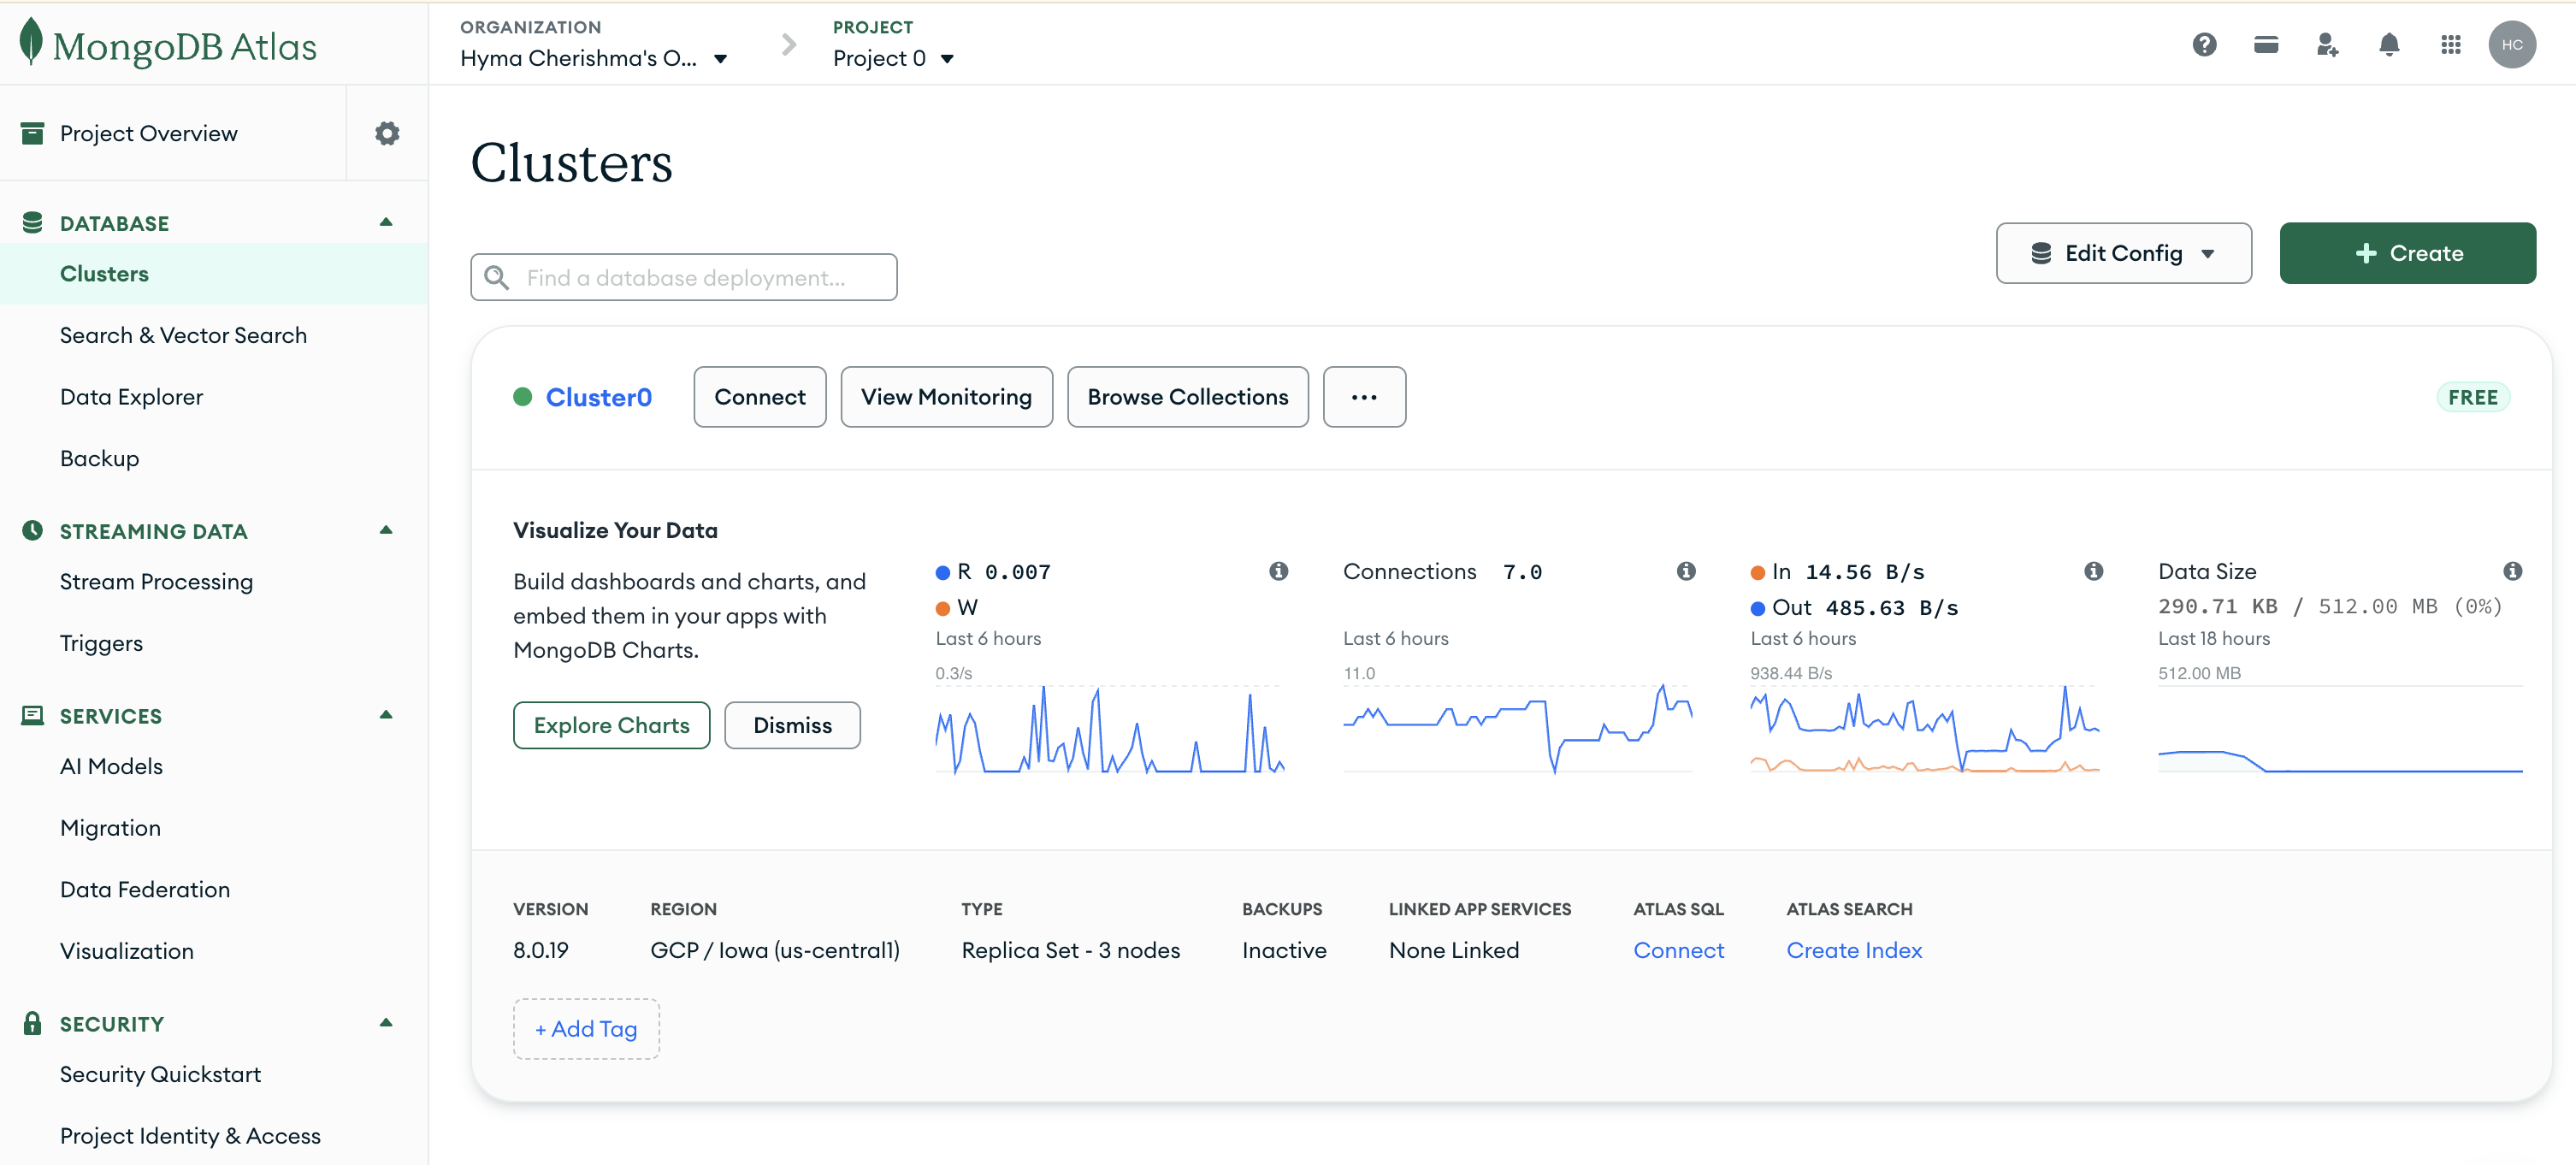The width and height of the screenshot is (2576, 1165).
Task: Open the invite user icon
Action: (x=2327, y=44)
